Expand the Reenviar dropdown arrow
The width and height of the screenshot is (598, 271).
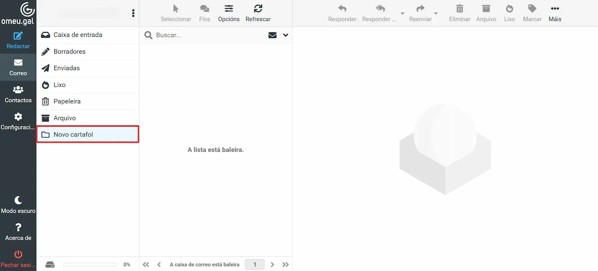tap(436, 13)
